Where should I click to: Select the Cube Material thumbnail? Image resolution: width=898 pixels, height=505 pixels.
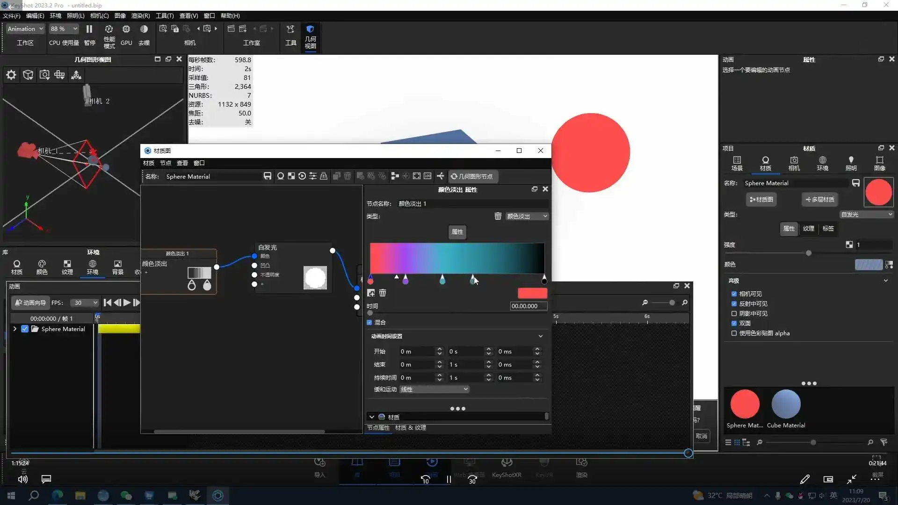786,404
